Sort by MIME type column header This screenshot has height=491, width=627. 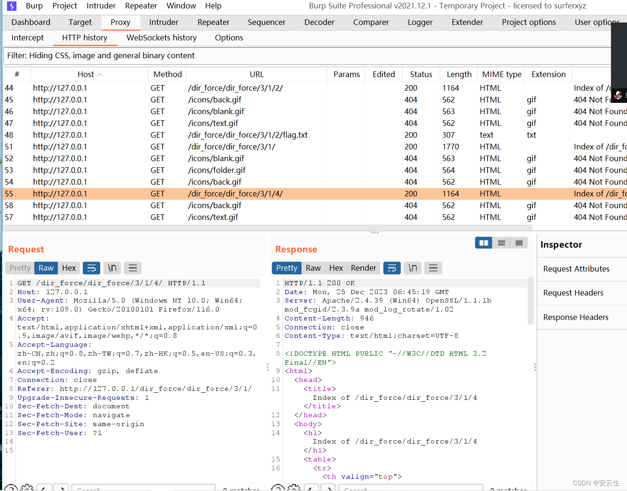coord(501,74)
